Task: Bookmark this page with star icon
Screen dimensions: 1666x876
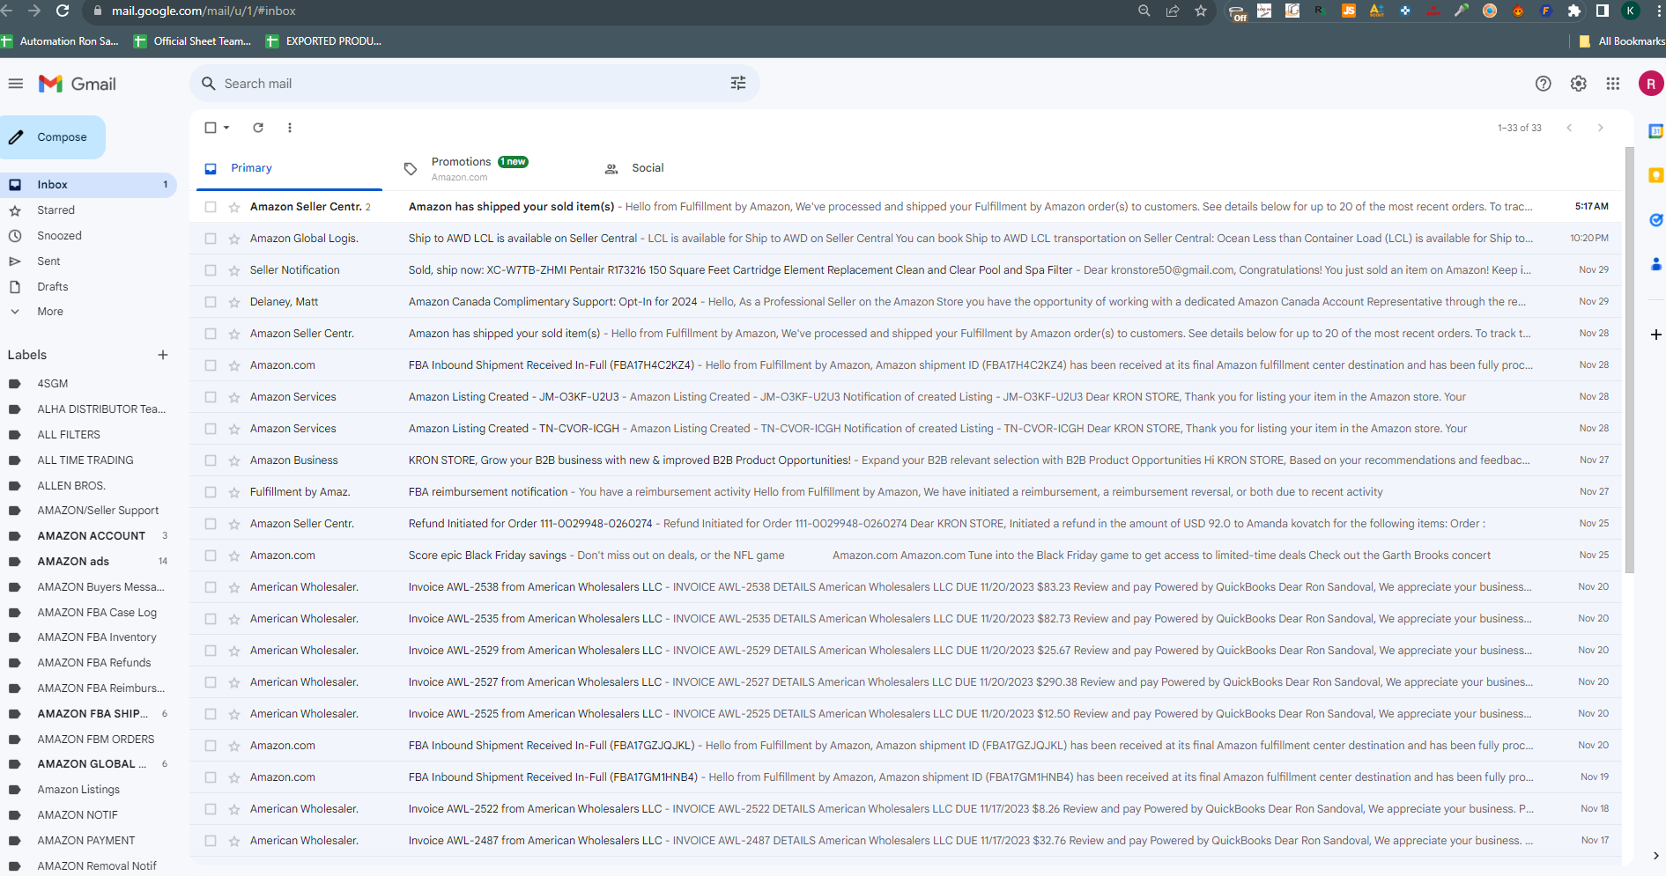Action: coord(1201,11)
